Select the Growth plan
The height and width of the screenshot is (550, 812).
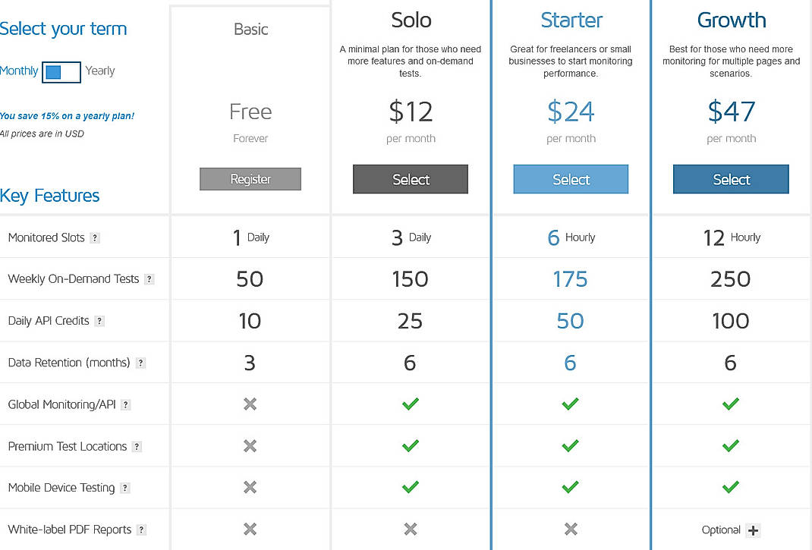731,179
